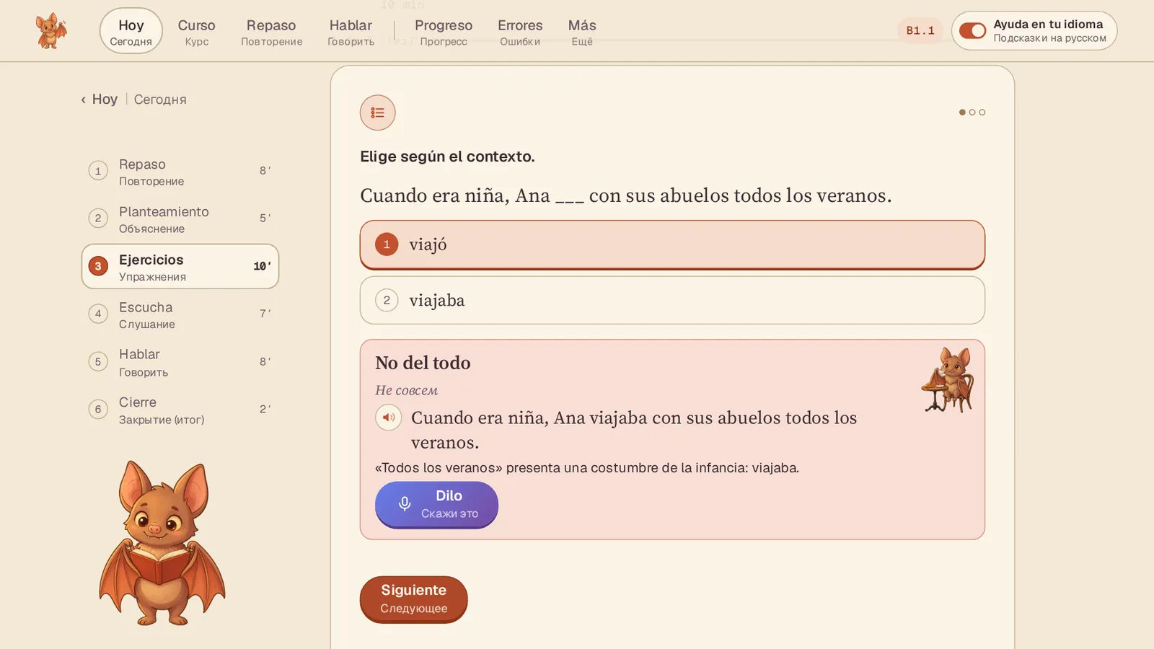Click the explanation text about «Todos los veranos»
The image size is (1154, 649).
pyautogui.click(x=587, y=468)
